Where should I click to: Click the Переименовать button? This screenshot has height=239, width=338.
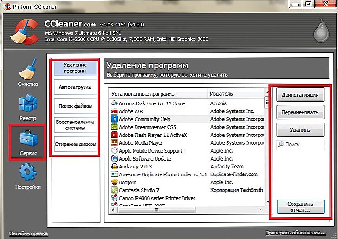tap(300, 112)
